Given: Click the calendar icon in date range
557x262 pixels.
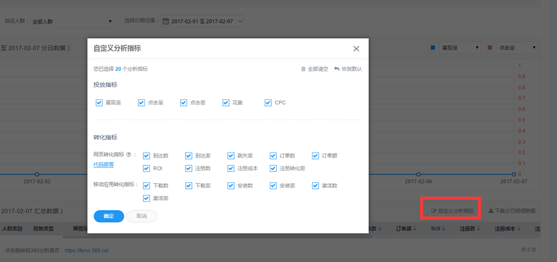Looking at the screenshot, I should coord(166,21).
